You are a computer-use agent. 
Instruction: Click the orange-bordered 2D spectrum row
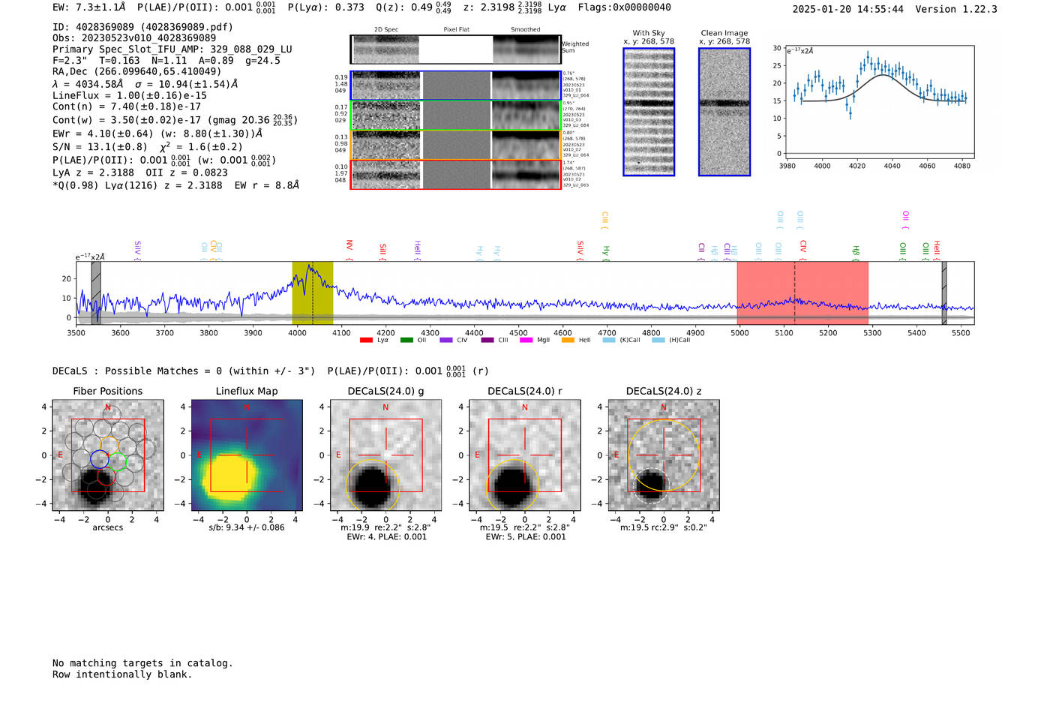click(x=456, y=145)
